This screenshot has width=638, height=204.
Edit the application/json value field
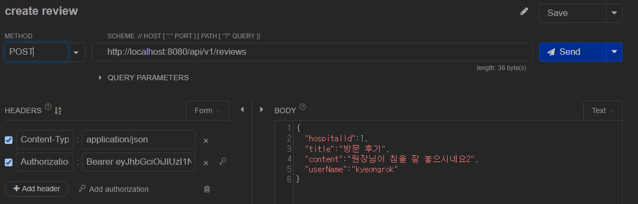tap(139, 140)
